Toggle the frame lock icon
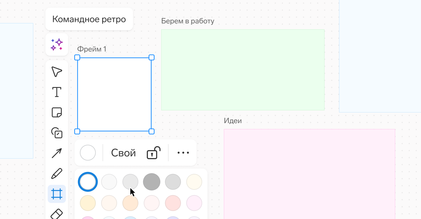Screen dimensions: 421x219 coord(153,153)
